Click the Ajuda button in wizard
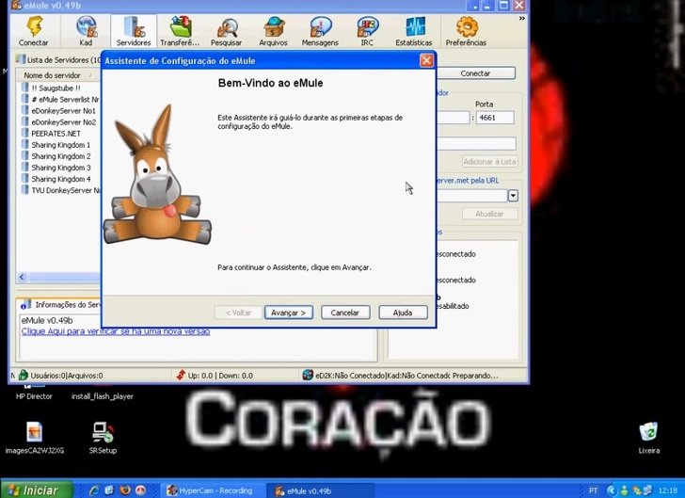Viewport: 685px width, 498px height. [x=403, y=313]
